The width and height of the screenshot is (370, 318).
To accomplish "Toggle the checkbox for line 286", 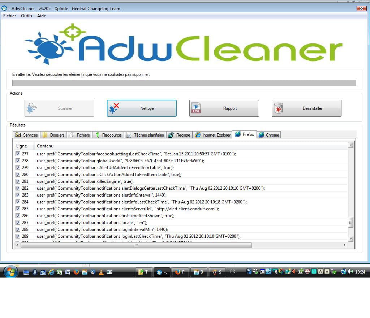I will [18, 216].
